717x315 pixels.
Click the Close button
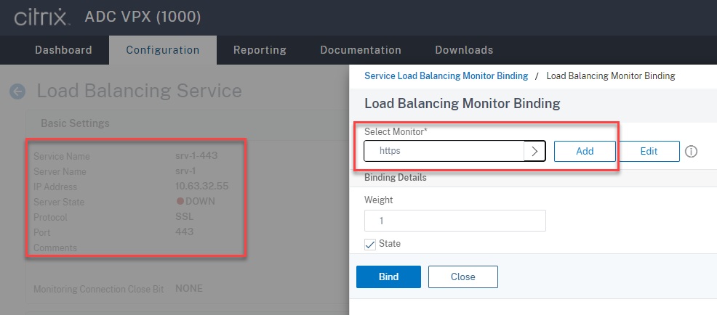462,277
